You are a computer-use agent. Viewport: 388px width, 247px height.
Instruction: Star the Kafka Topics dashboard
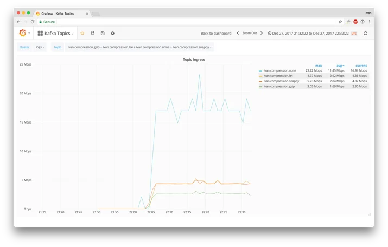coord(82,33)
